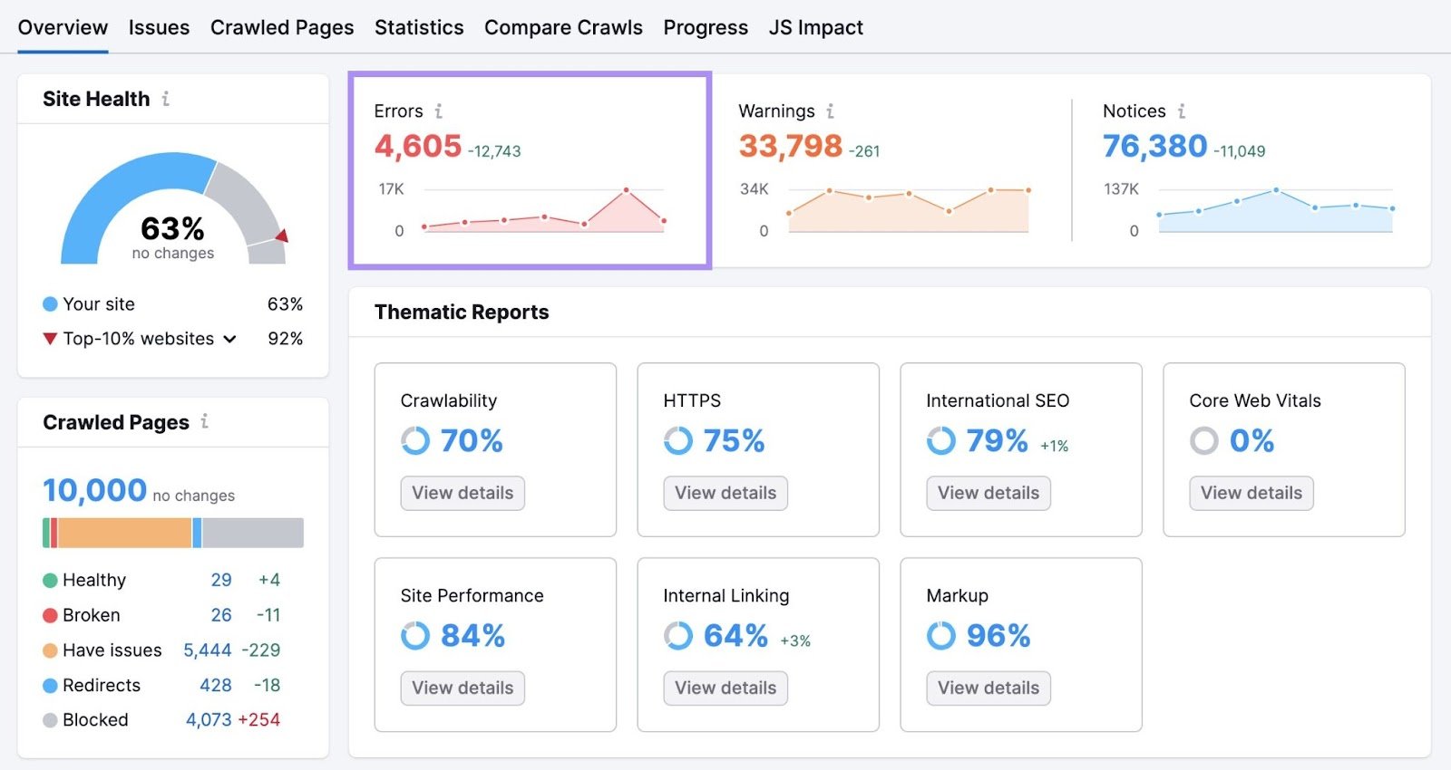Image resolution: width=1451 pixels, height=770 pixels.
Task: Click the Core Web Vitals ring icon
Action: tap(1204, 441)
